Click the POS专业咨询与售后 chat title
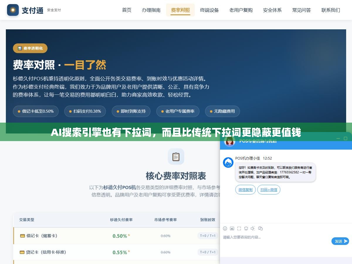 [x=258, y=141]
